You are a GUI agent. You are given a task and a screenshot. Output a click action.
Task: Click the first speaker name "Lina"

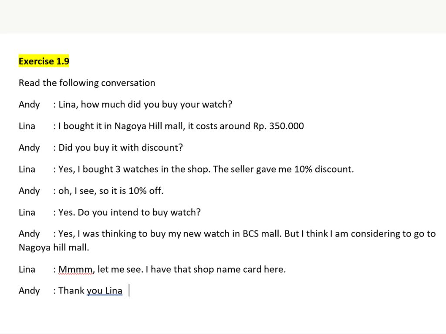pyautogui.click(x=27, y=126)
